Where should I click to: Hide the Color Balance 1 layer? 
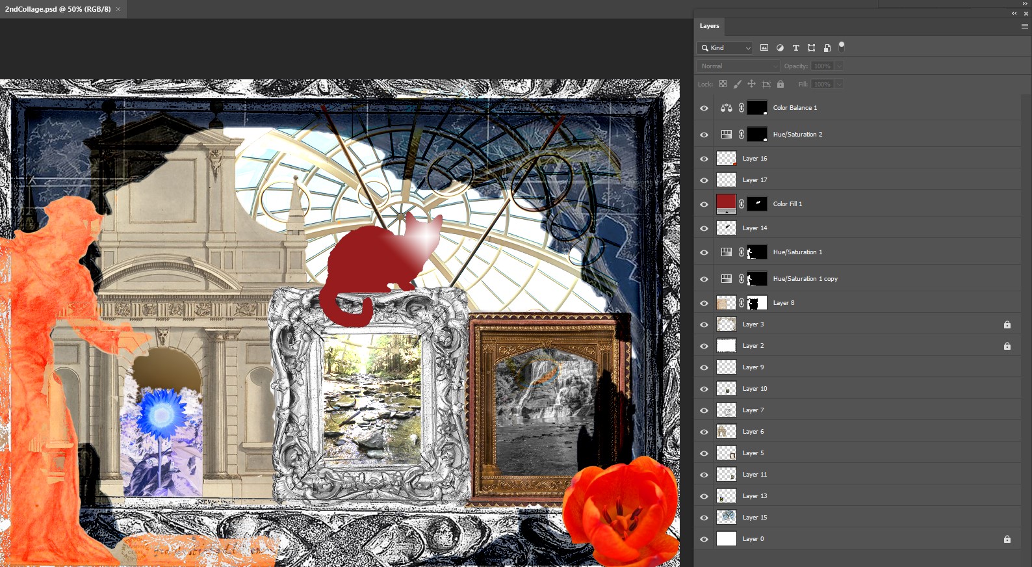point(704,108)
